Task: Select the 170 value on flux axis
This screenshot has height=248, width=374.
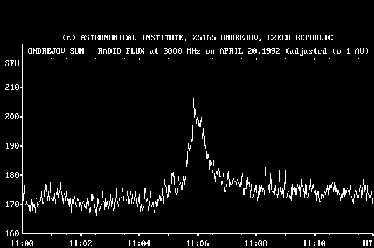Action: (12, 204)
